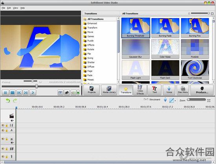Step forward with the single arrow button
216x164 pixels.
(33, 92)
